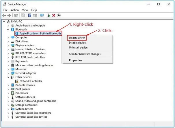Click the Scan for hardware changes monitor icon

pos(42,15)
